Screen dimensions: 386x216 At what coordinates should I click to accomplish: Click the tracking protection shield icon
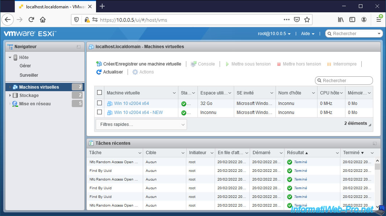(x=76, y=20)
